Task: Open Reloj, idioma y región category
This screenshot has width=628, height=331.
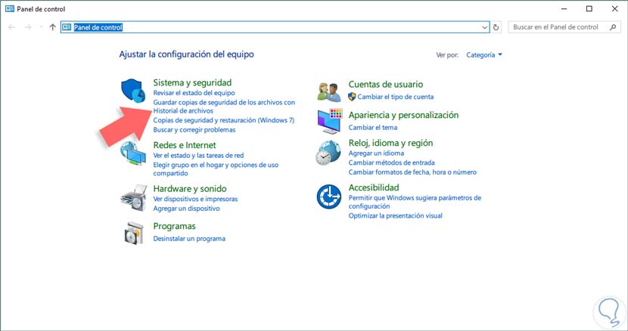Action: click(390, 143)
